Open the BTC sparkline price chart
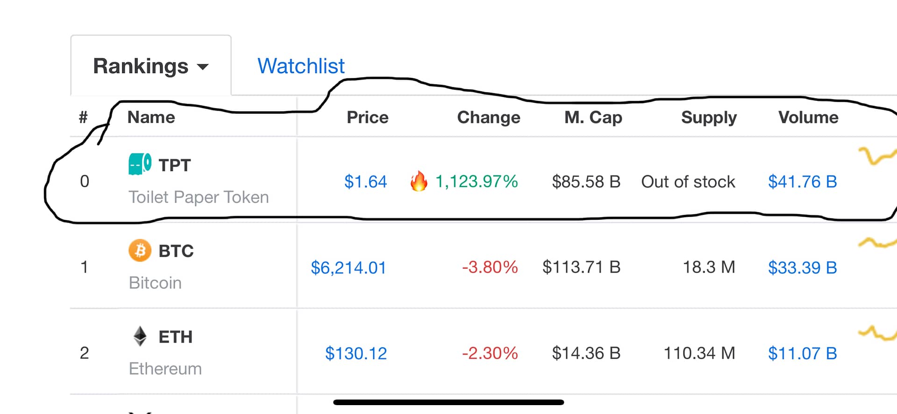The width and height of the screenshot is (897, 414). point(878,243)
